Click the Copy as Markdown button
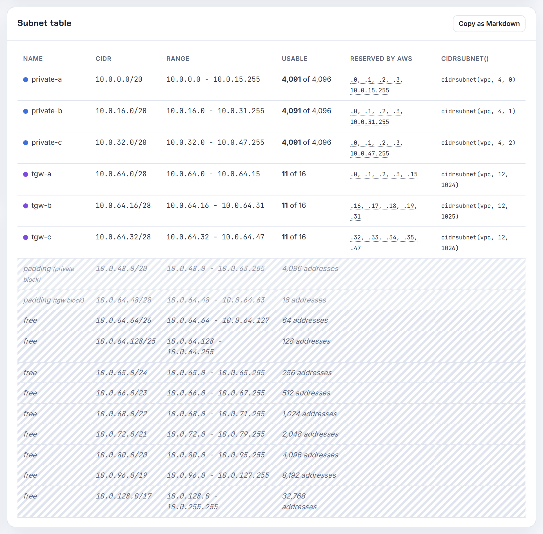Viewport: 543px width, 534px height. click(x=489, y=24)
